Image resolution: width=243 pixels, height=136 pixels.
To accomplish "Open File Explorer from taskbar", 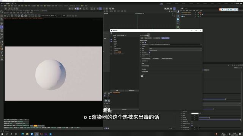I will click(27, 134).
